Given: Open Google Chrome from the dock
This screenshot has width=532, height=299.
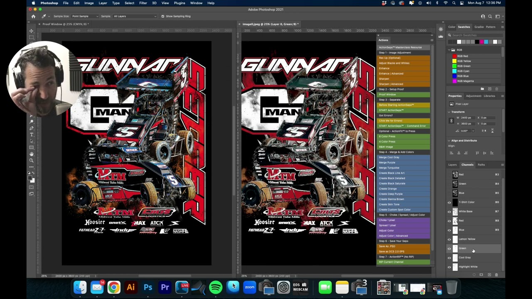Looking at the screenshot, I should click(x=113, y=287).
